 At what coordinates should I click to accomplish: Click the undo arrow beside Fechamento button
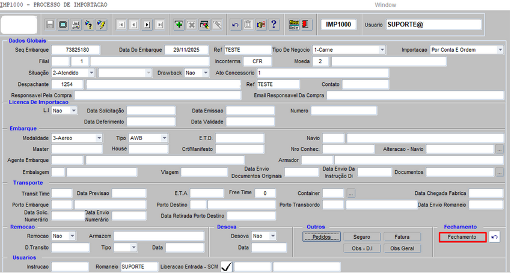pos(494,237)
